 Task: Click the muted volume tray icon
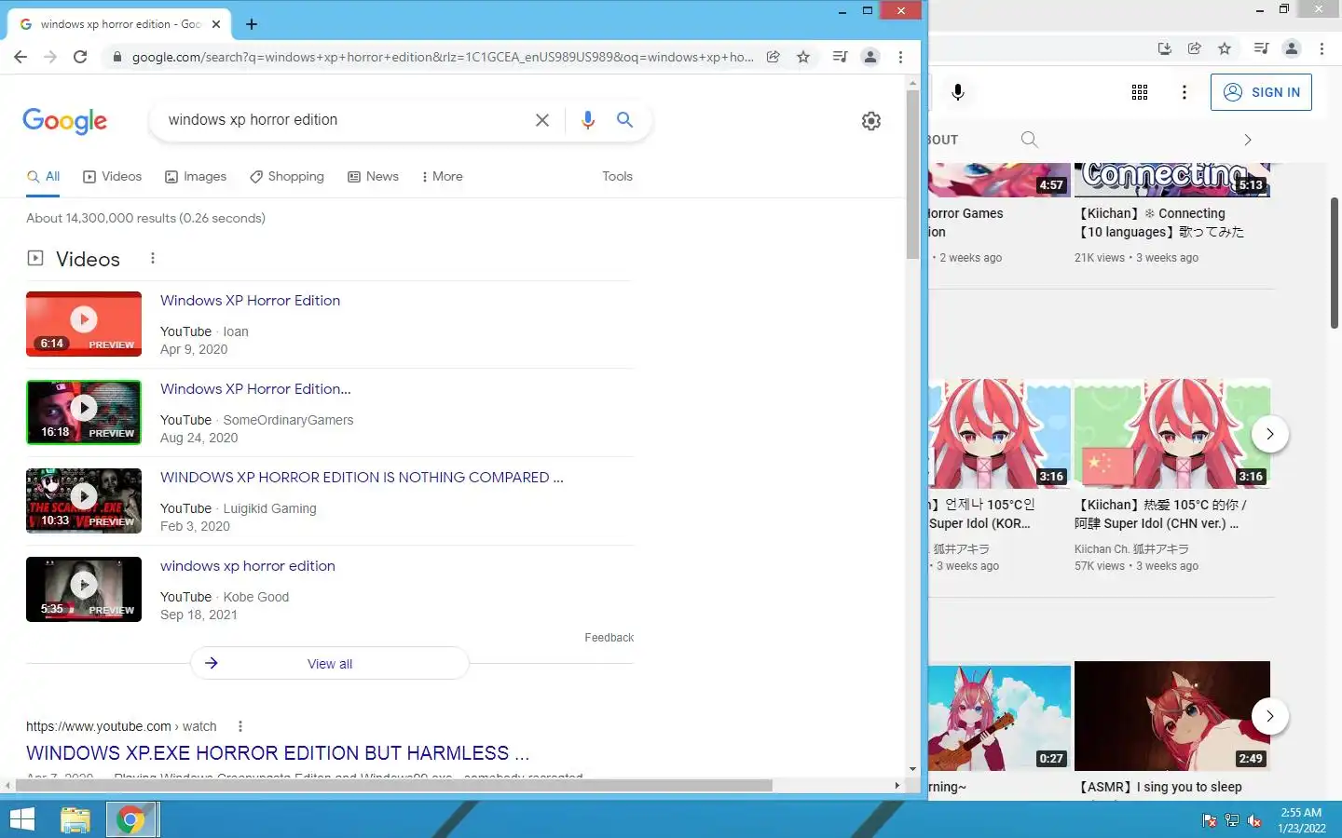point(1254,820)
